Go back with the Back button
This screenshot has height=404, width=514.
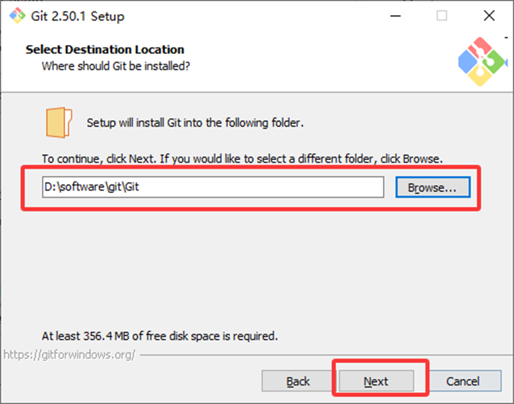(x=298, y=381)
